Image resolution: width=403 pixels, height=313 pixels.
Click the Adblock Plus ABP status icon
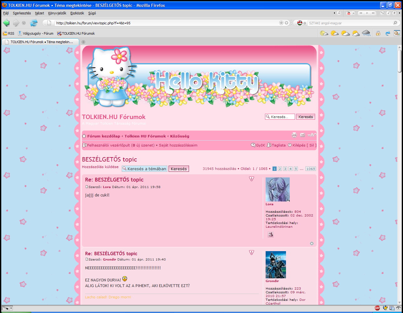pyautogui.click(x=377, y=308)
